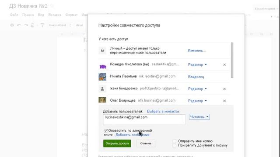Open the Вставка menu
This screenshot has height=157, width=280.
point(55,15)
